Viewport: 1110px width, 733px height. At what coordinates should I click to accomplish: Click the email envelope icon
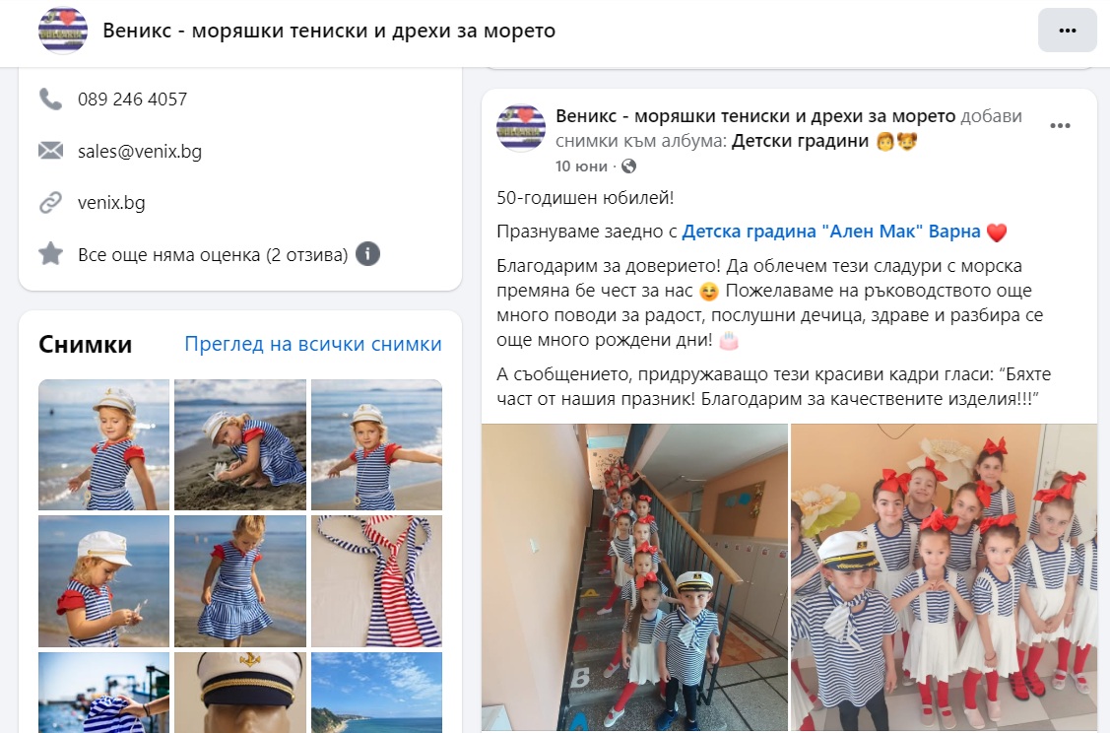(50, 151)
